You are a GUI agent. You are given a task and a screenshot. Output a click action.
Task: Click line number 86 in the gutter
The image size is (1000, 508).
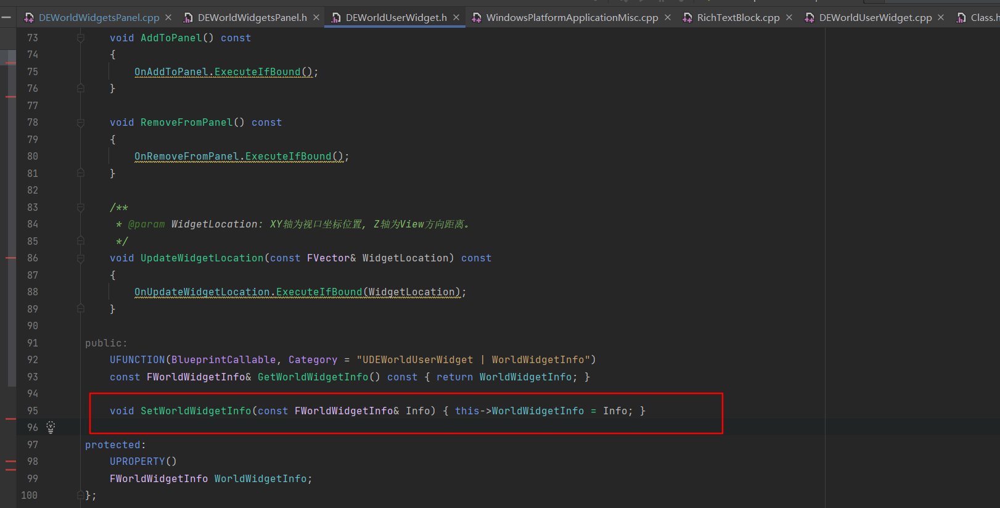[x=33, y=258]
